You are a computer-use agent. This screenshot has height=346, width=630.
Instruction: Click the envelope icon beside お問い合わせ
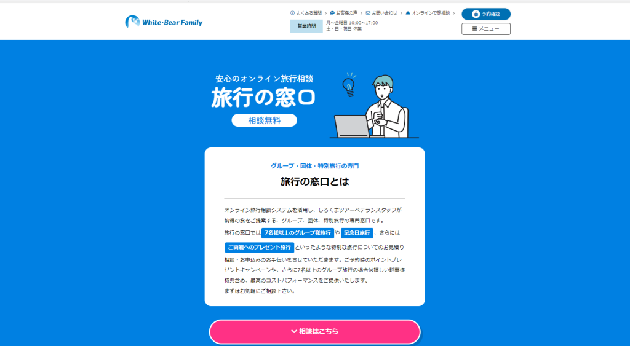coord(368,14)
